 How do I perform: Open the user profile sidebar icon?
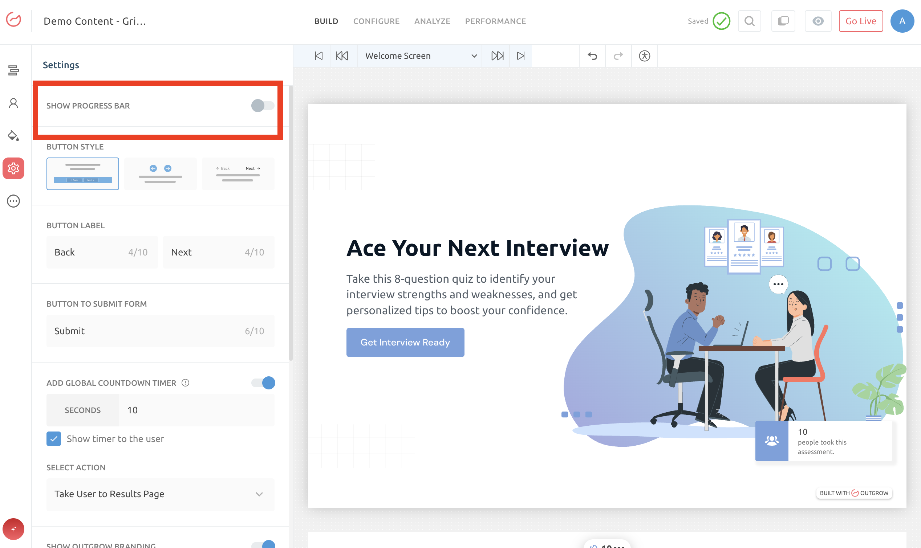click(x=13, y=103)
